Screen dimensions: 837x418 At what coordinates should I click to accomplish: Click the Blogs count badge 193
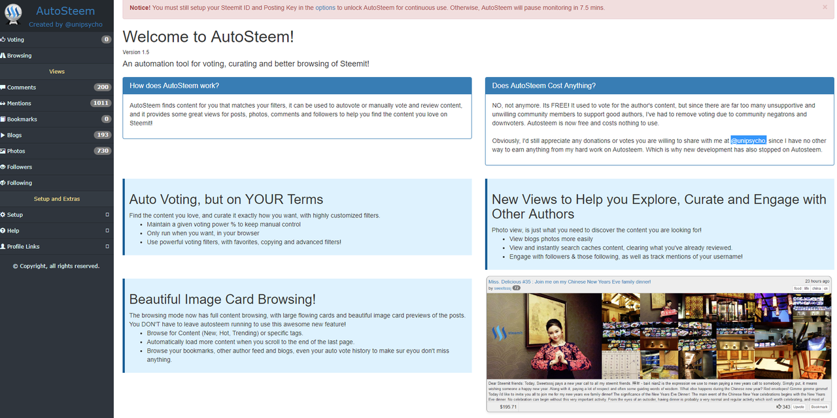[x=102, y=135]
